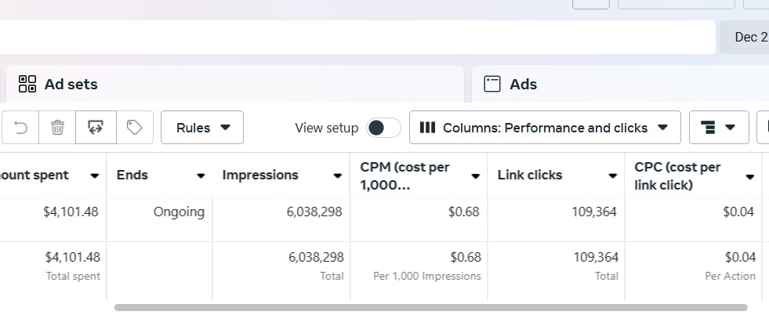Viewport: 769px width, 322px height.
Task: Click the Dec date range button
Action: (x=749, y=37)
